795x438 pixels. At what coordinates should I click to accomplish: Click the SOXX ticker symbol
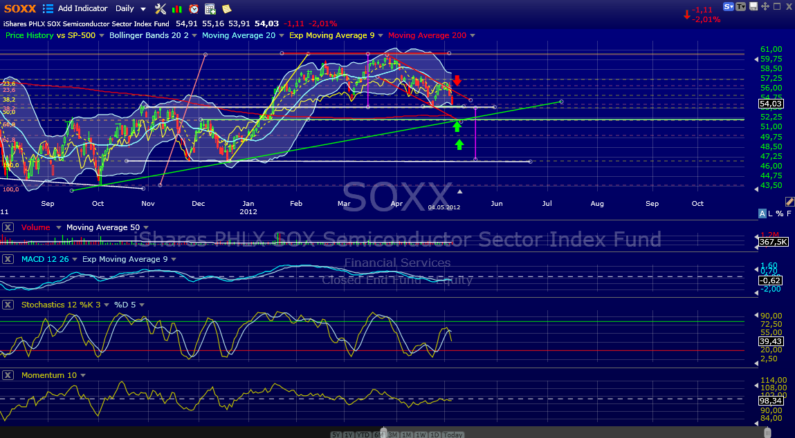tap(20, 8)
